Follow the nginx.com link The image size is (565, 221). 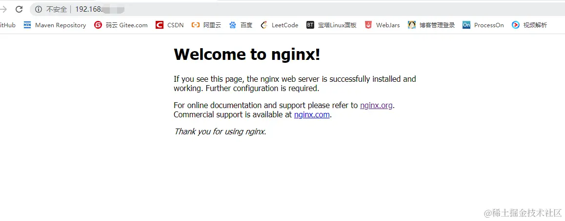[x=312, y=114]
